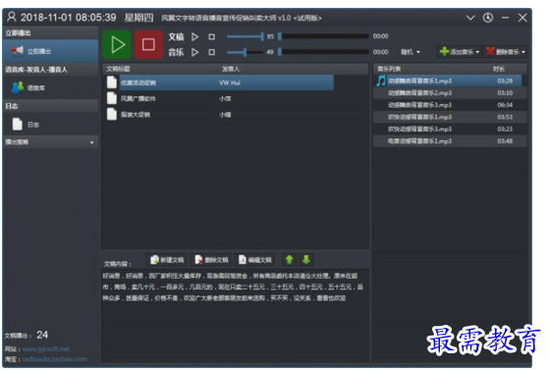
Task: Stop the 文稿 script track
Action: [211, 36]
